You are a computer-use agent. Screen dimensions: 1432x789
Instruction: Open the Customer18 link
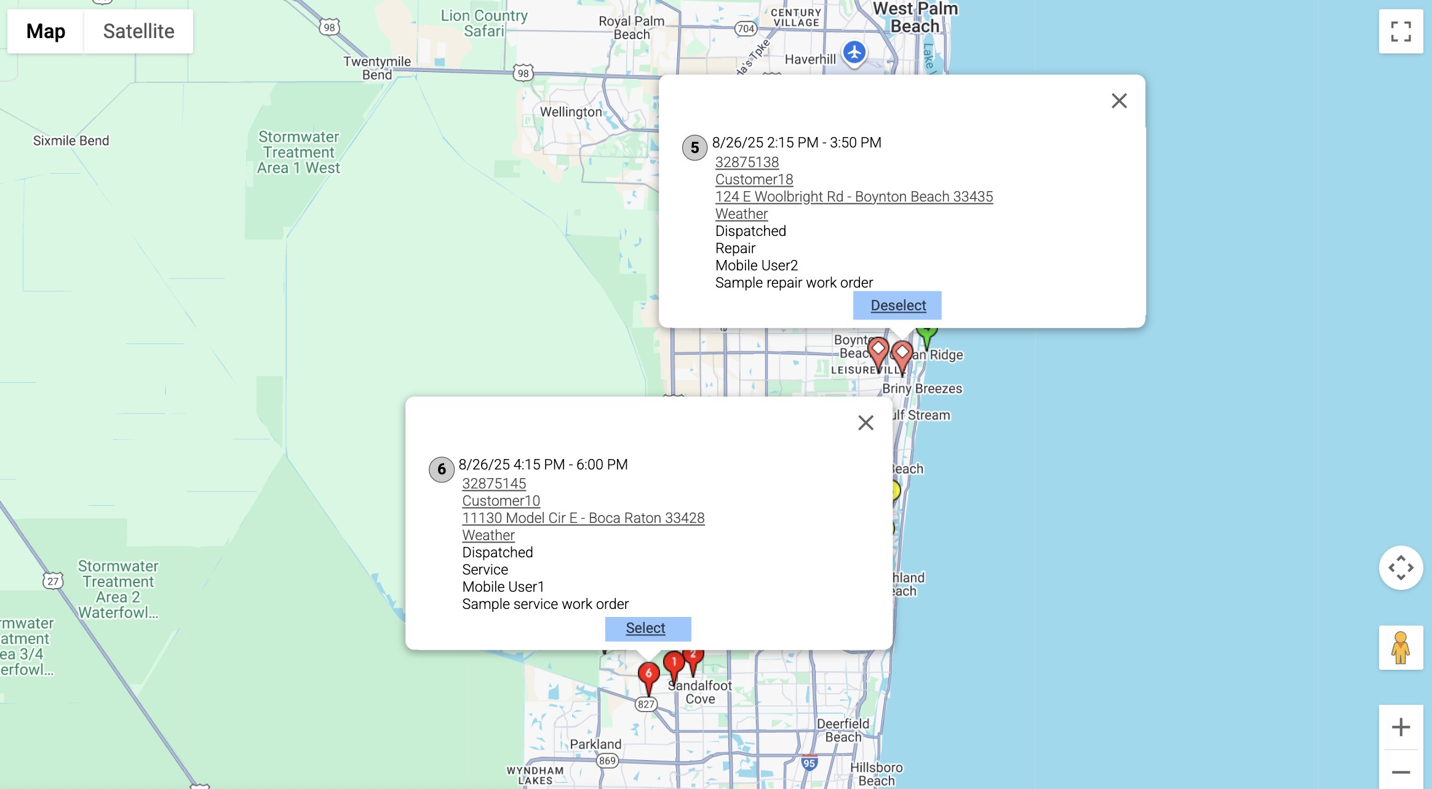754,179
